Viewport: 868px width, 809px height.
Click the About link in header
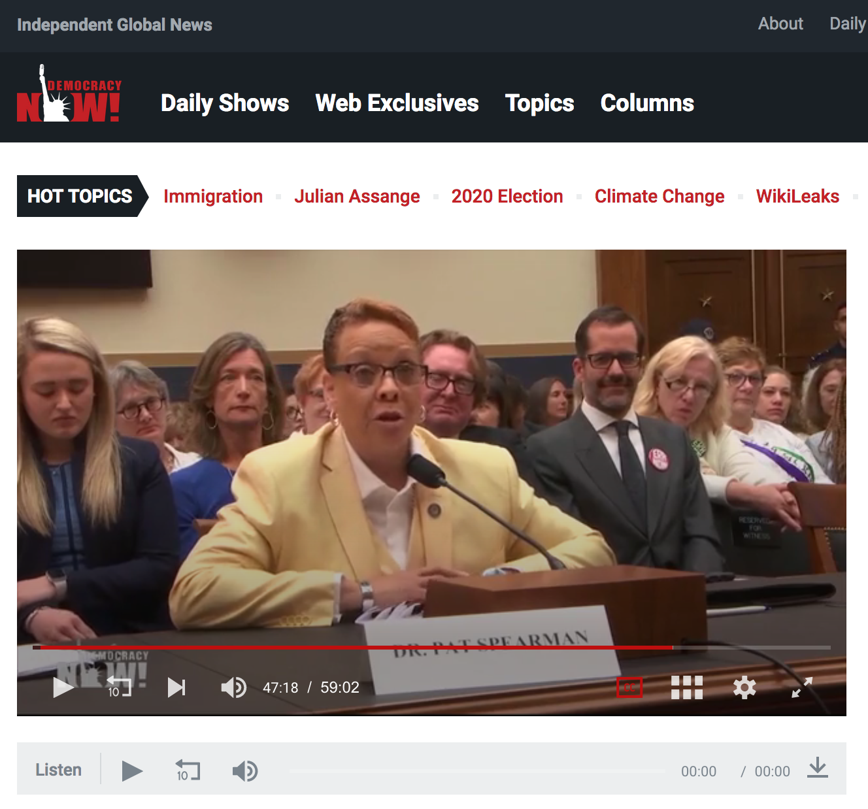(780, 24)
